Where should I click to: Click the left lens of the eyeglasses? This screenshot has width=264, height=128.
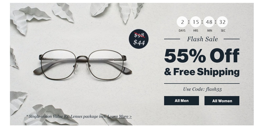[58, 64]
